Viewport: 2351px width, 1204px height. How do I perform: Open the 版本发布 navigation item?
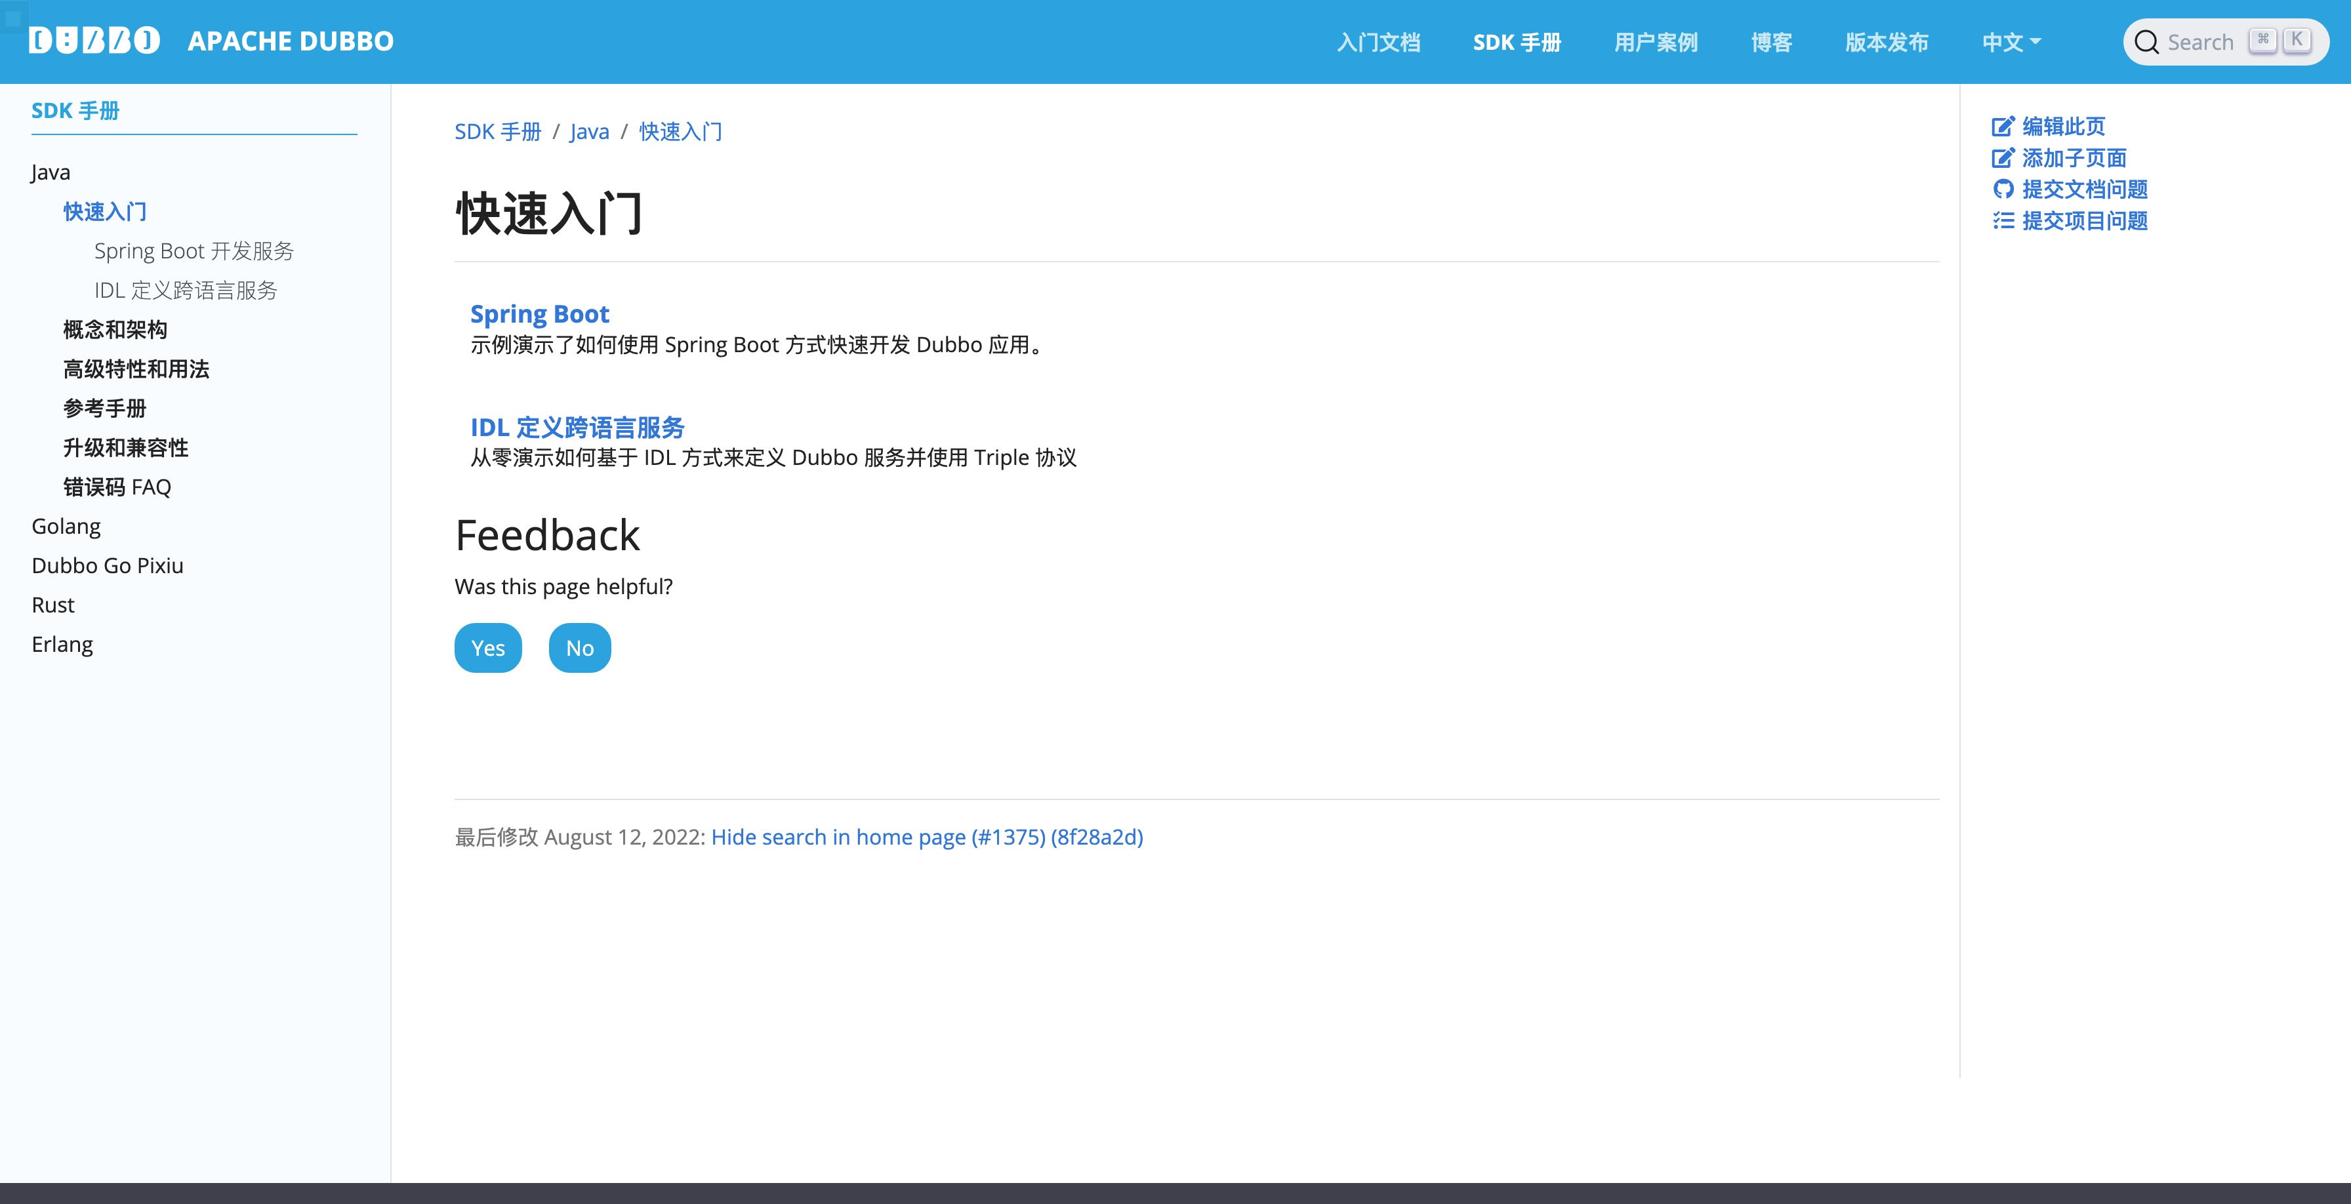tap(1885, 43)
